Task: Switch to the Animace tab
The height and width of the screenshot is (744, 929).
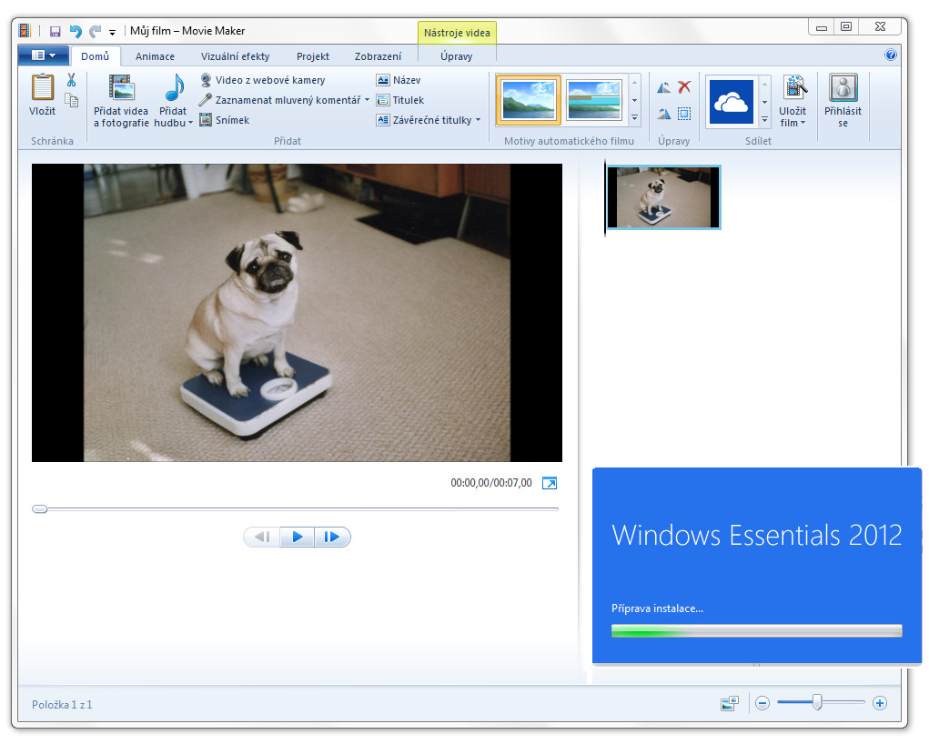Action: (x=155, y=56)
